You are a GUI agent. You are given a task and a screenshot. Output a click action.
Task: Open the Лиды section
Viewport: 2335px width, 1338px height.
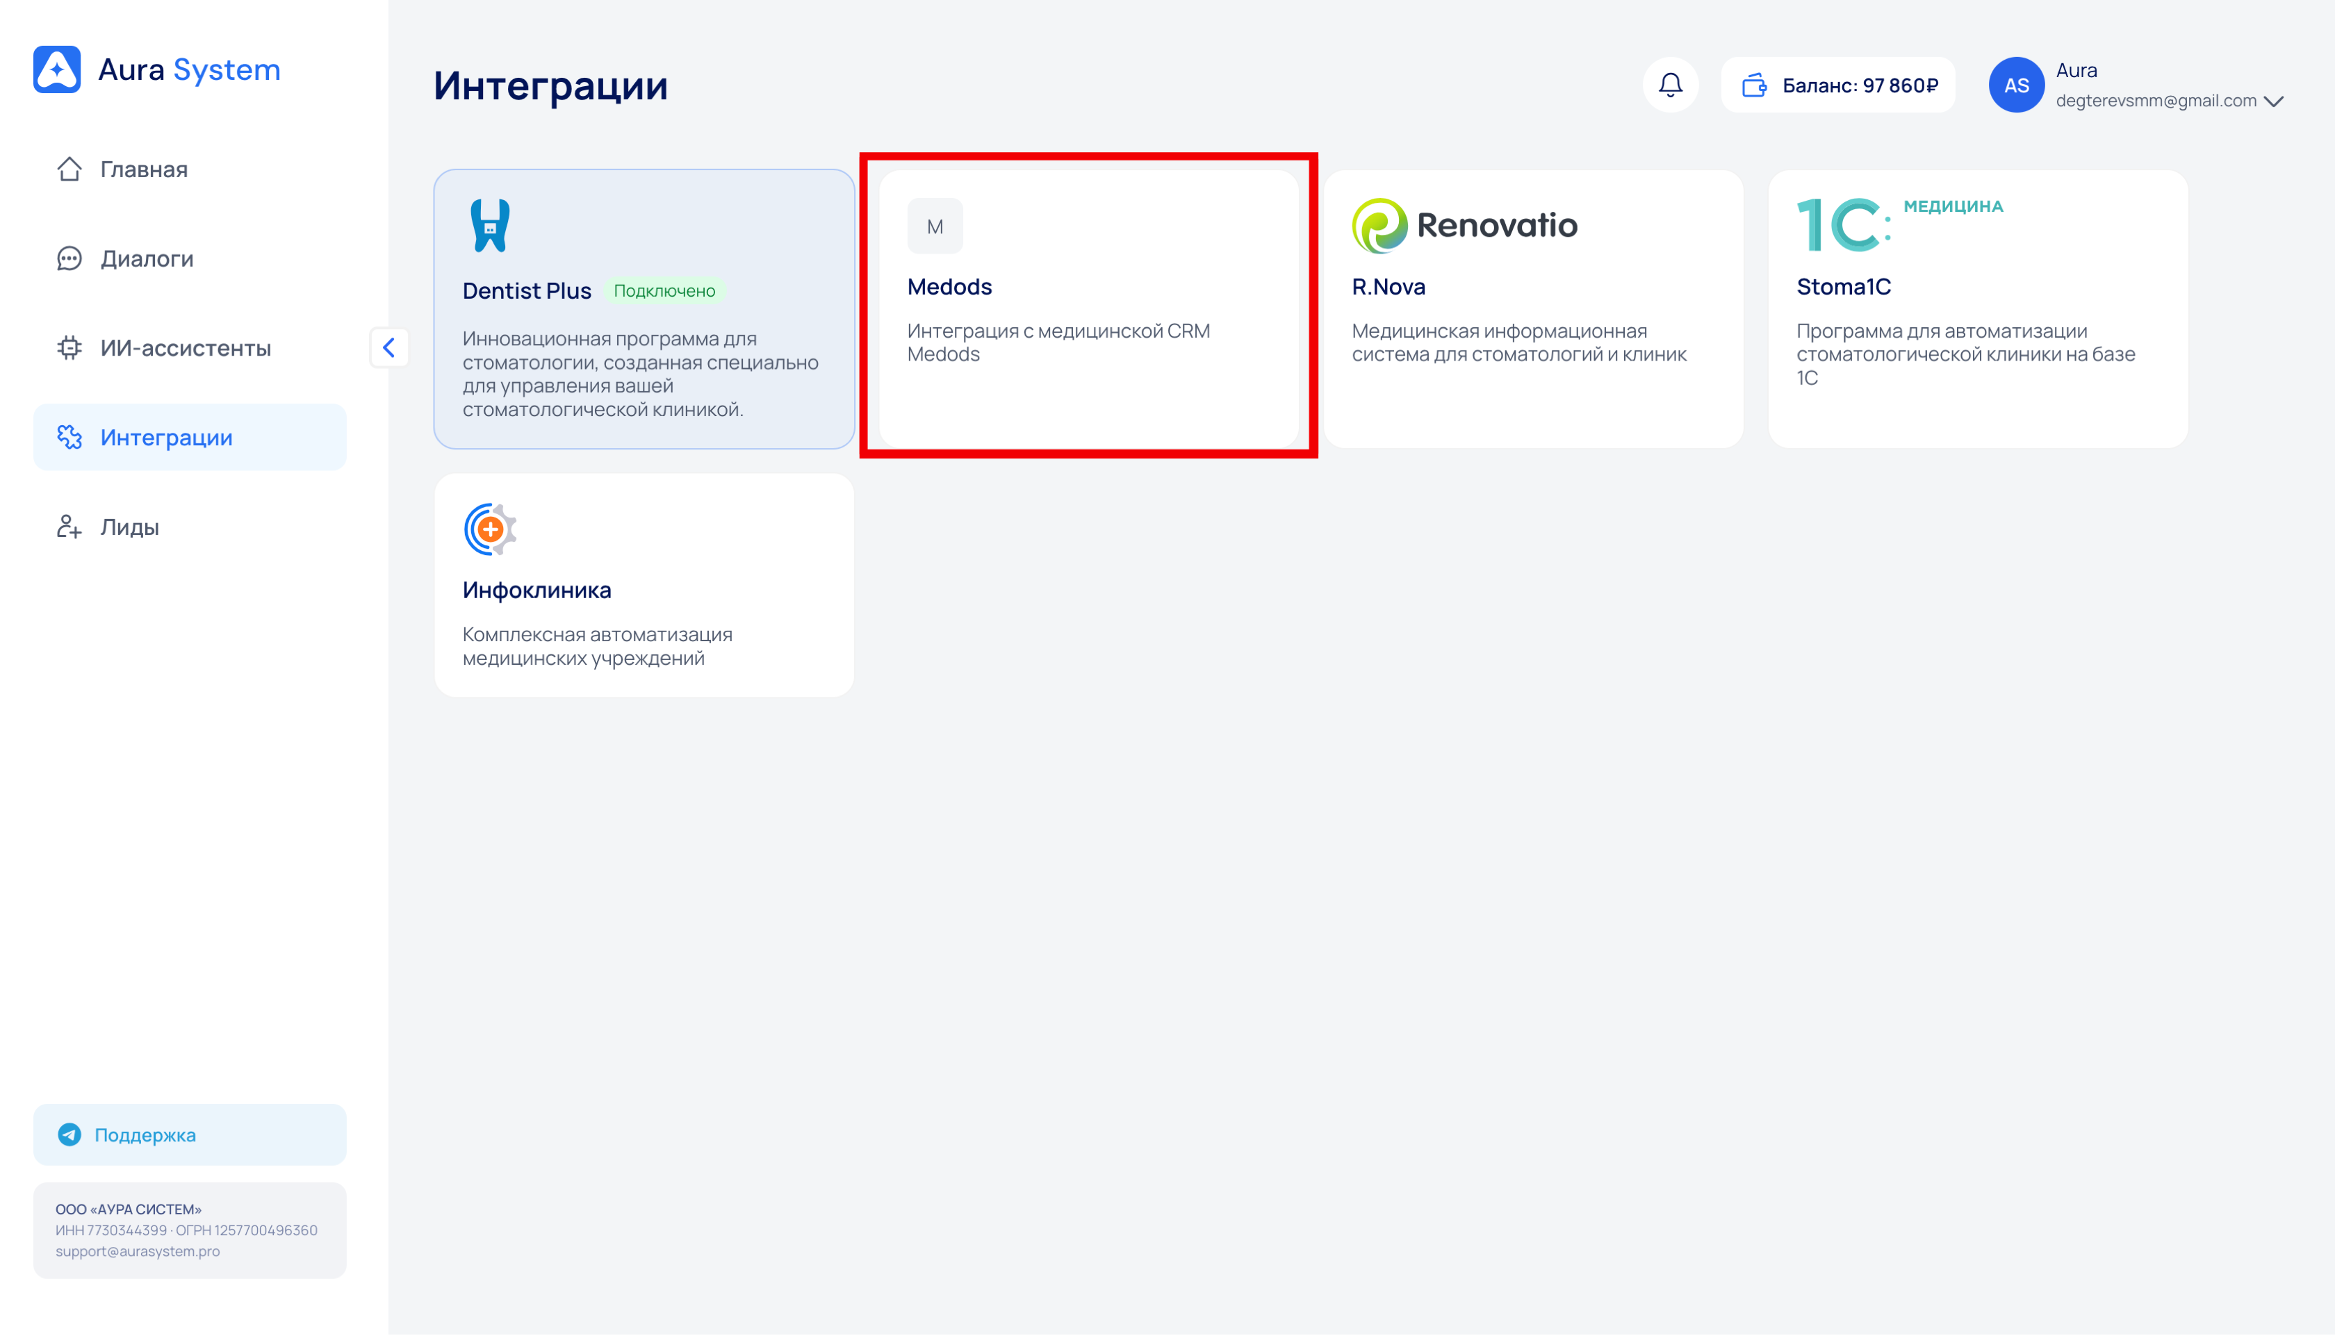pyautogui.click(x=129, y=527)
